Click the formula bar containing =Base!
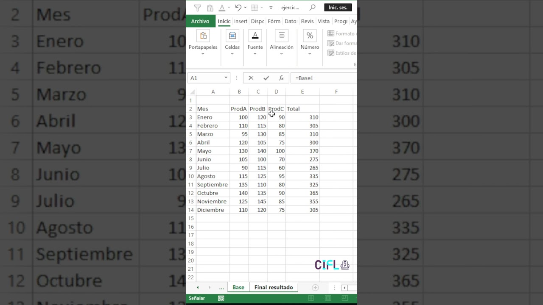Image resolution: width=543 pixels, height=305 pixels. 324,78
